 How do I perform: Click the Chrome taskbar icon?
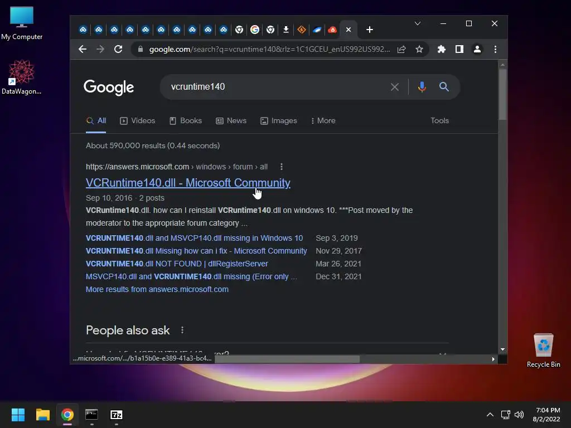(67, 415)
